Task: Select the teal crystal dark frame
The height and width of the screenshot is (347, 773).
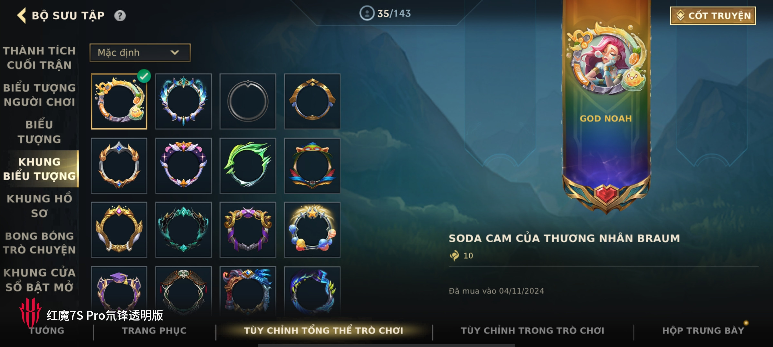Action: point(183,230)
